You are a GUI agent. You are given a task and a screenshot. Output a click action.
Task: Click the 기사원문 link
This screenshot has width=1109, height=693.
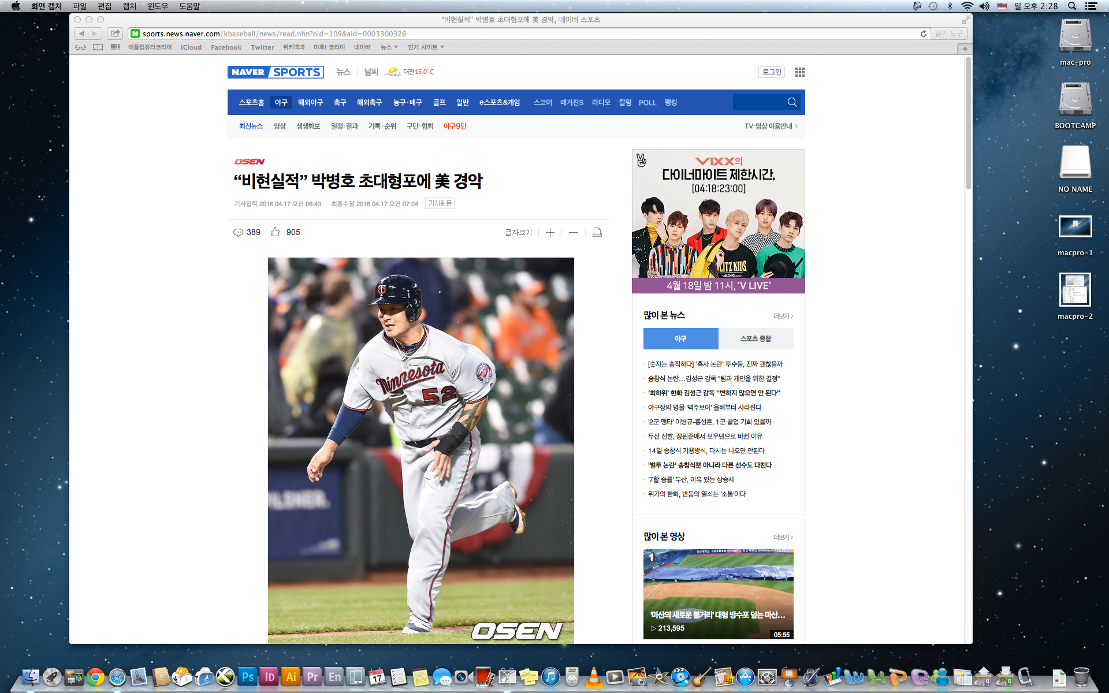[440, 203]
